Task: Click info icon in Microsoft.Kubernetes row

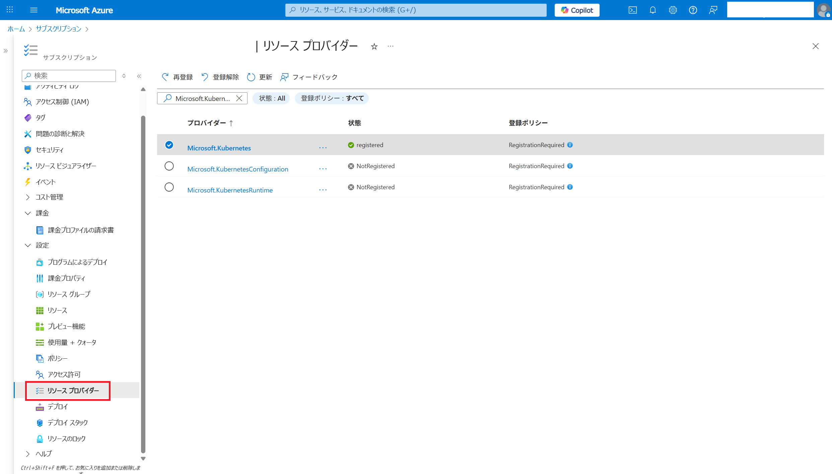Action: tap(570, 145)
